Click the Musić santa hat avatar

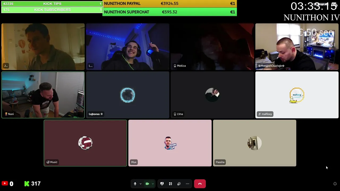85,143
